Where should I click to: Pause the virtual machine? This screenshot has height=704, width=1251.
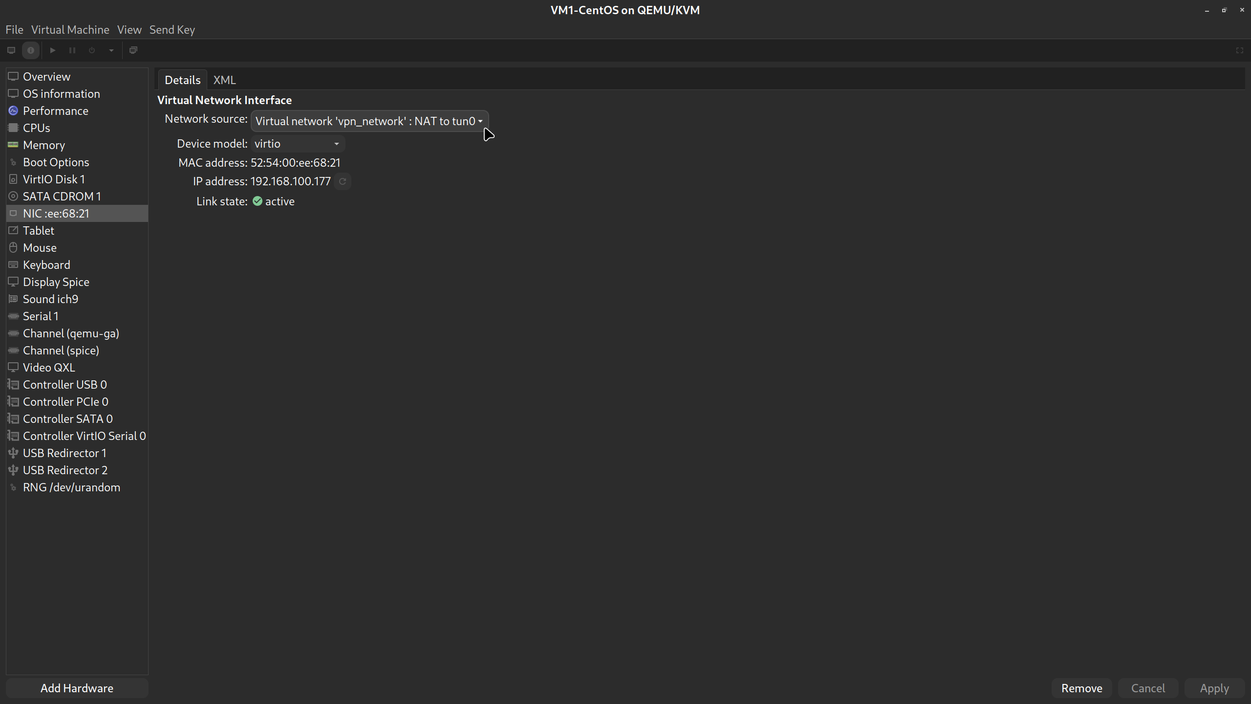[x=72, y=50]
